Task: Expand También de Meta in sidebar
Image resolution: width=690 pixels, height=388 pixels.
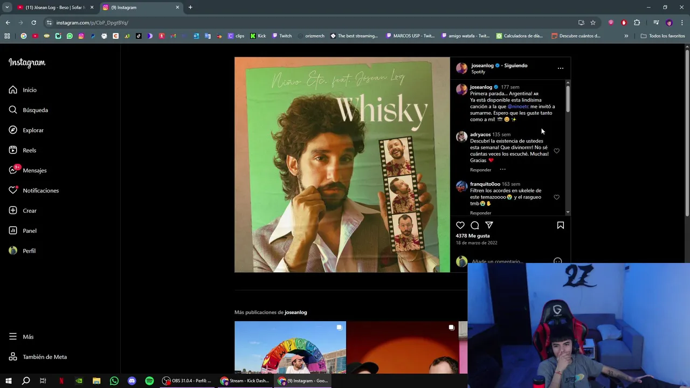Action: pos(38,357)
